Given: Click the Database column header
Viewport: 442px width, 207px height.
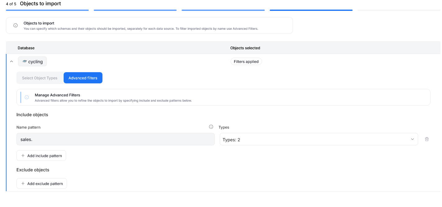Looking at the screenshot, I should tap(26, 48).
